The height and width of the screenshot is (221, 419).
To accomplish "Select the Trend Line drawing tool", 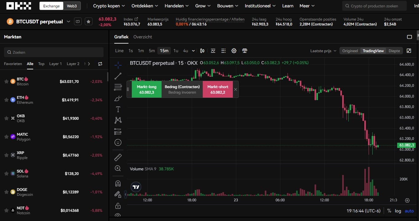I will click(118, 76).
